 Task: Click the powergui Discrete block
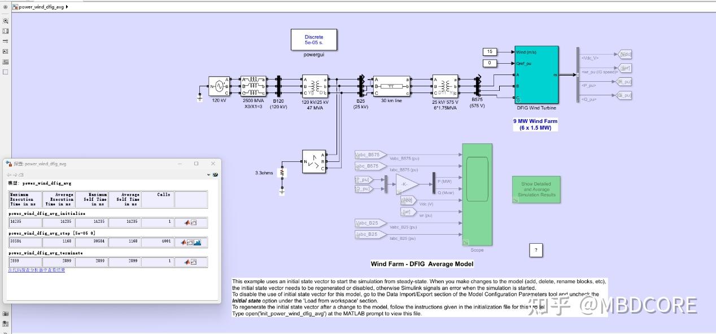coord(314,39)
